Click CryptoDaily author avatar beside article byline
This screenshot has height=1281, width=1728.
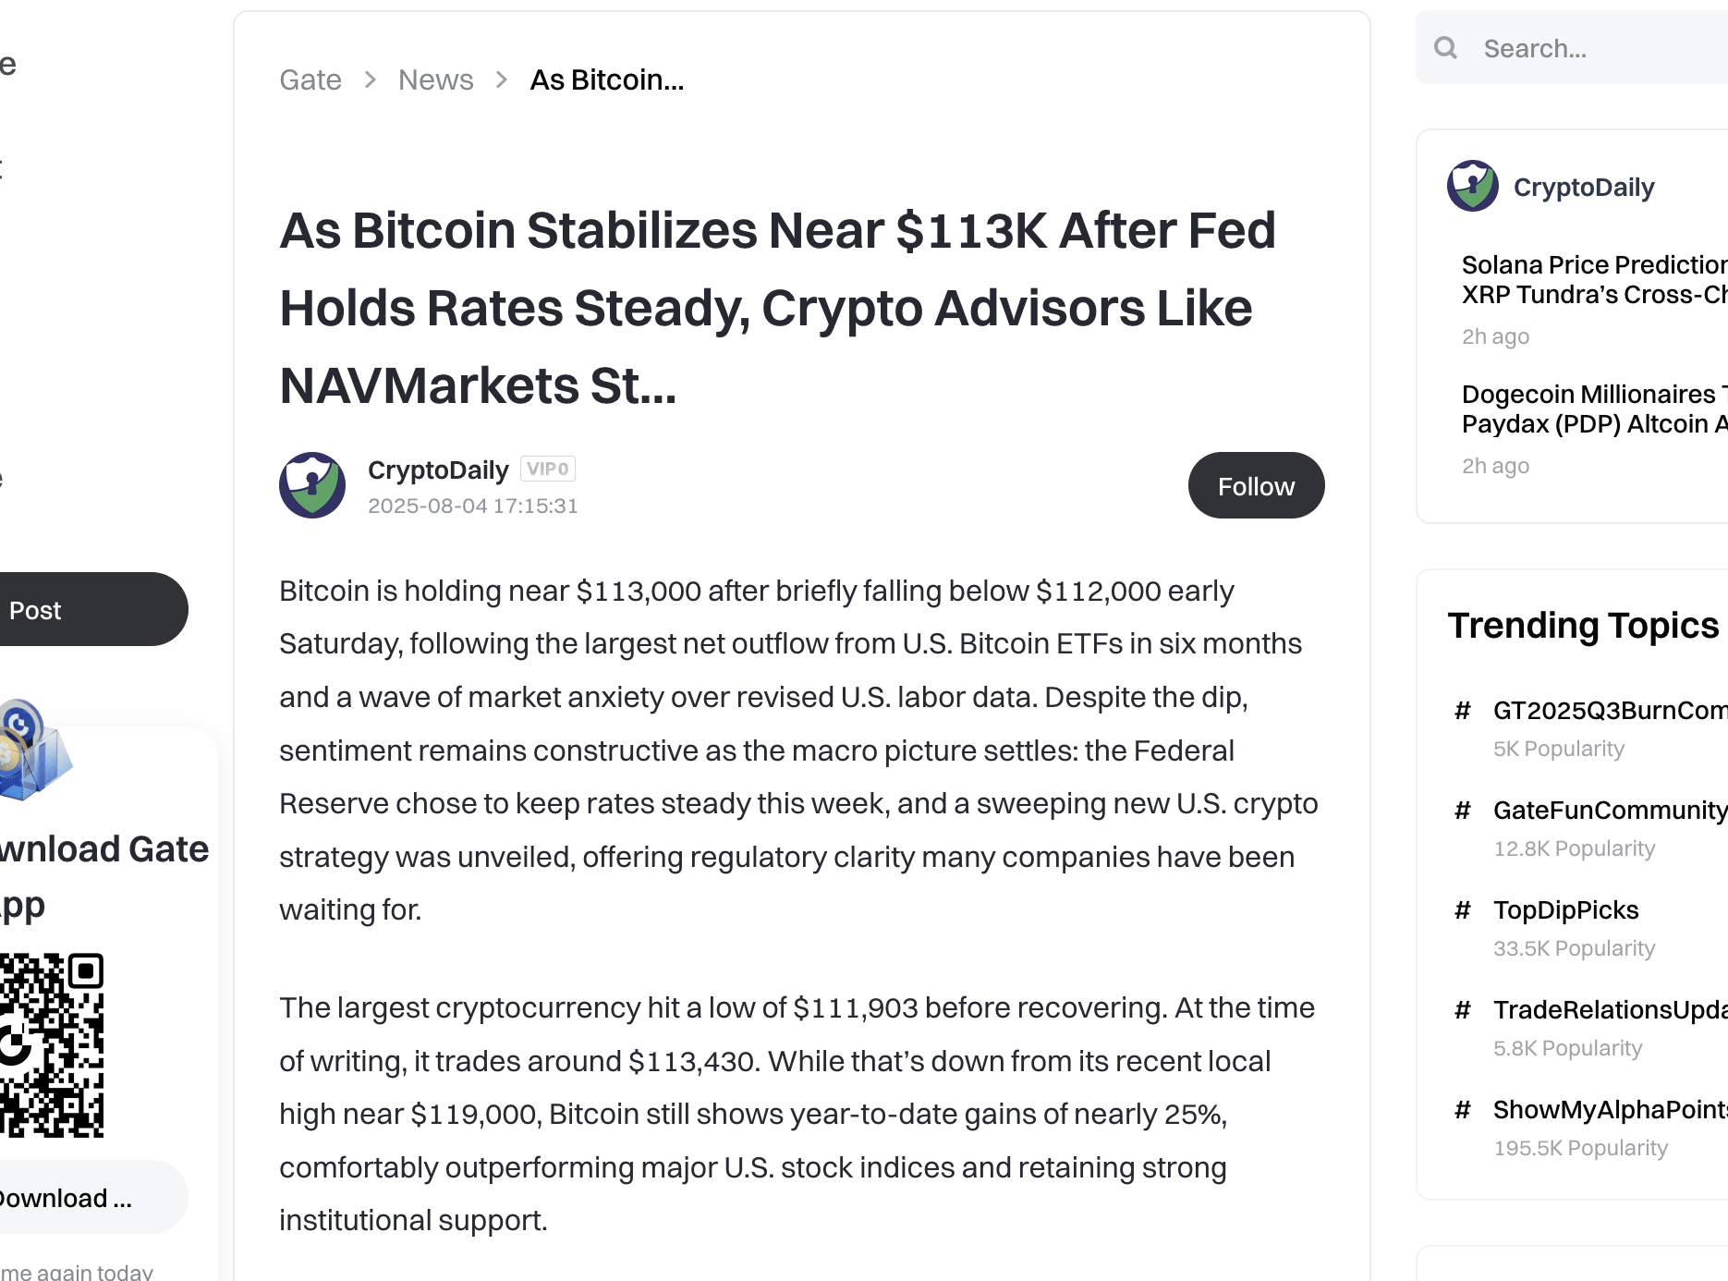click(312, 485)
